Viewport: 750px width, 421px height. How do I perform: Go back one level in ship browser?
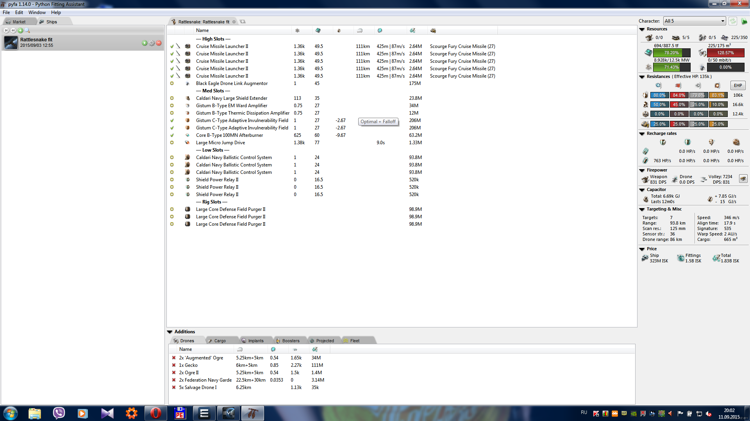tap(13, 30)
